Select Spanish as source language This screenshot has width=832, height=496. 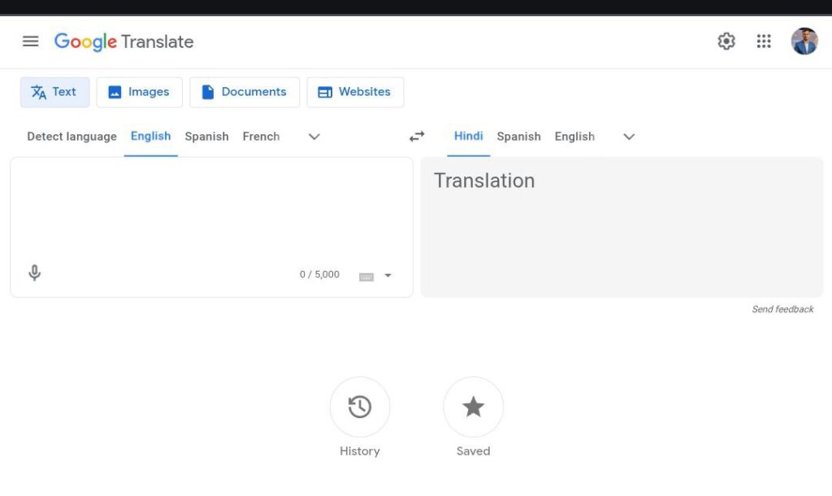pyautogui.click(x=206, y=137)
